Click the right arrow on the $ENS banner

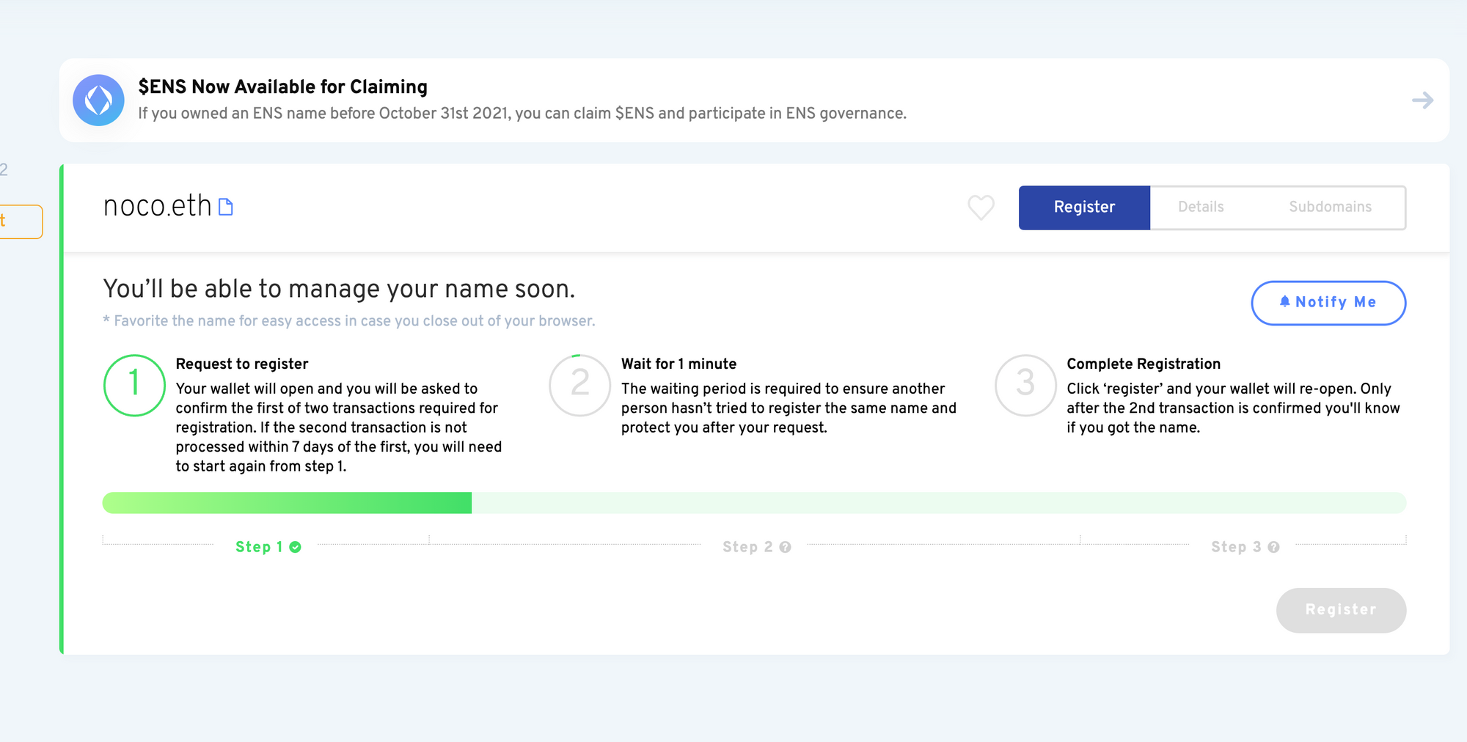(1422, 100)
